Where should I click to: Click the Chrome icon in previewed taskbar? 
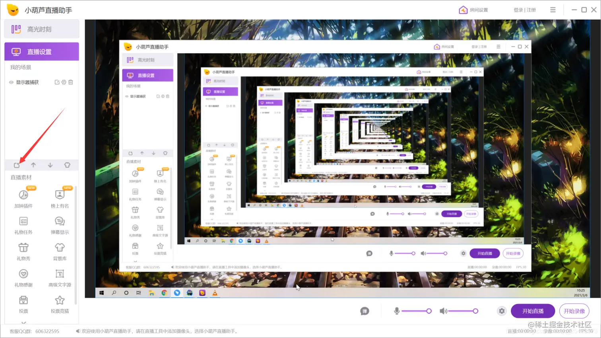[x=164, y=293]
